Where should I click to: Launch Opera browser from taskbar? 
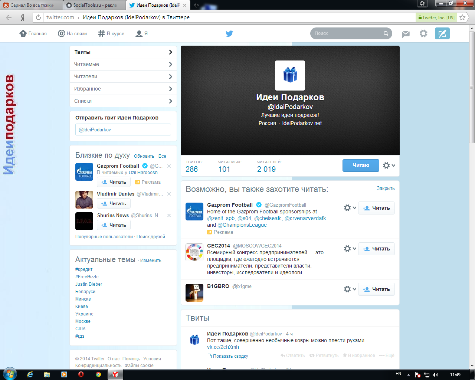(x=81, y=374)
